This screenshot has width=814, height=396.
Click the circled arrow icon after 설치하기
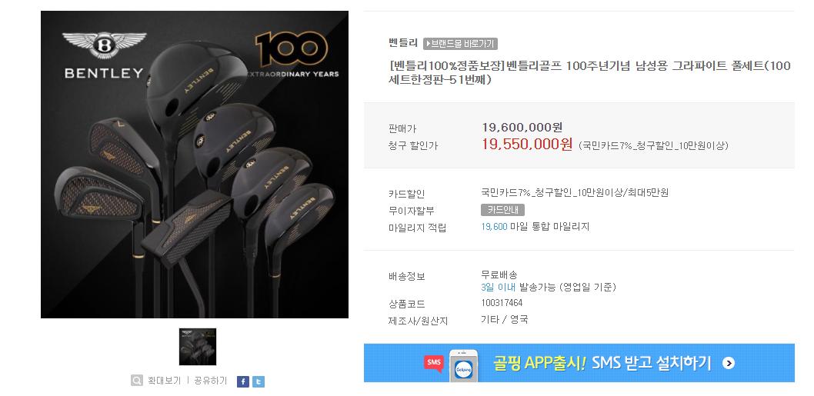[x=729, y=363]
